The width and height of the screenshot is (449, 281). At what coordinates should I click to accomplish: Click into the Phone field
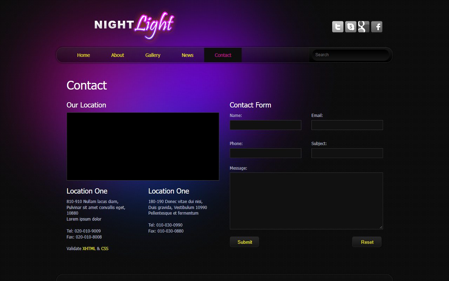pyautogui.click(x=266, y=153)
